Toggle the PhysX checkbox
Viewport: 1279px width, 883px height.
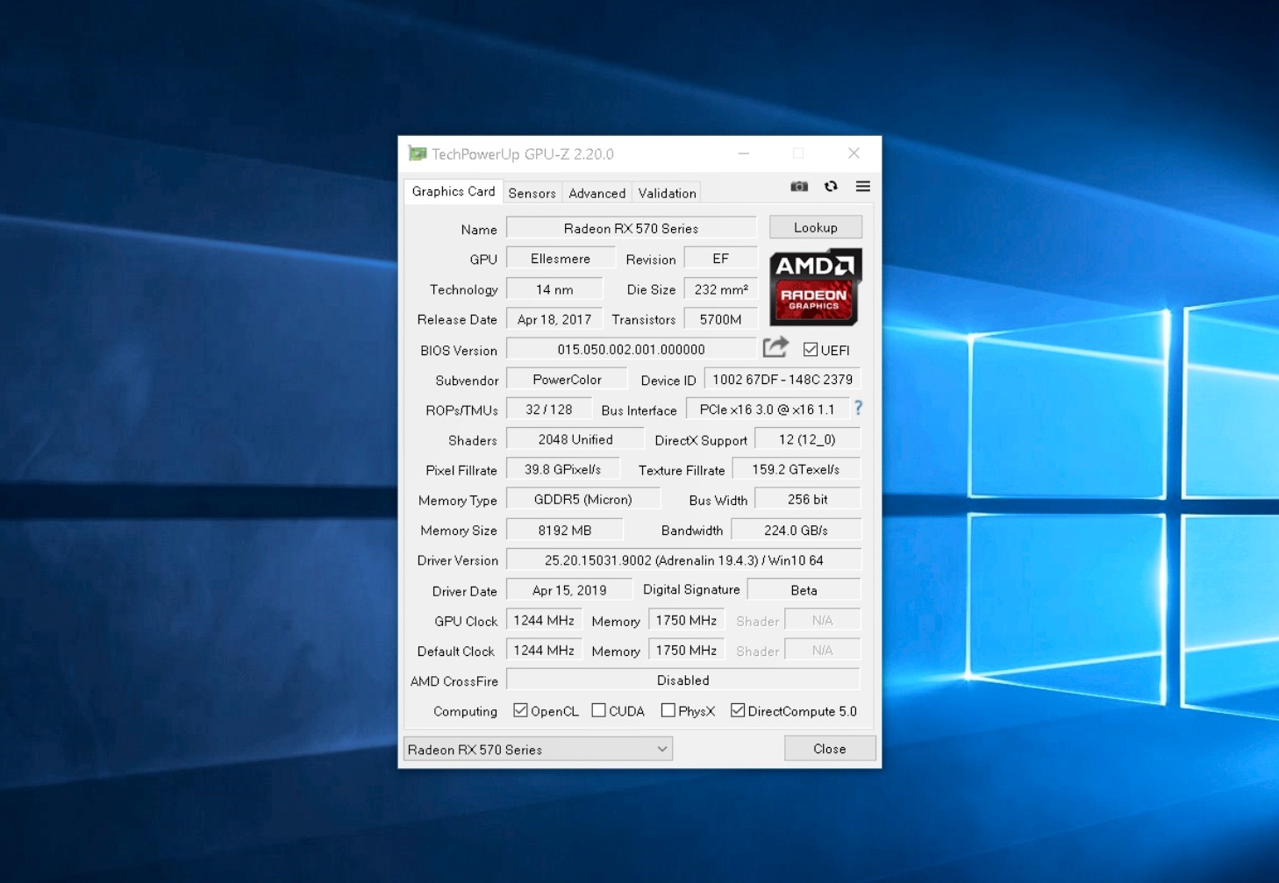[668, 710]
